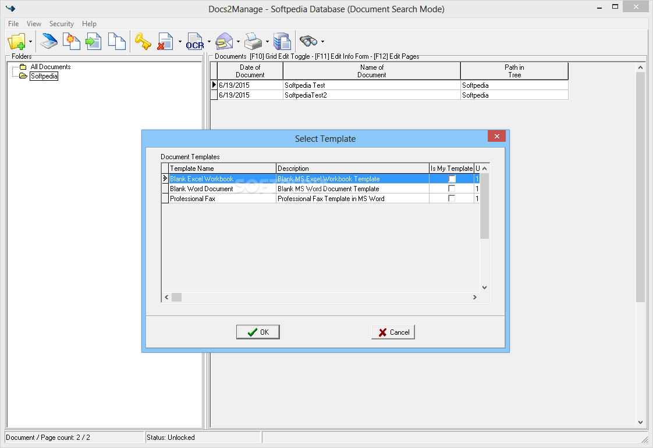Click template grid scroll up arrow
Screen dimensions: 653x448
tap(484, 169)
